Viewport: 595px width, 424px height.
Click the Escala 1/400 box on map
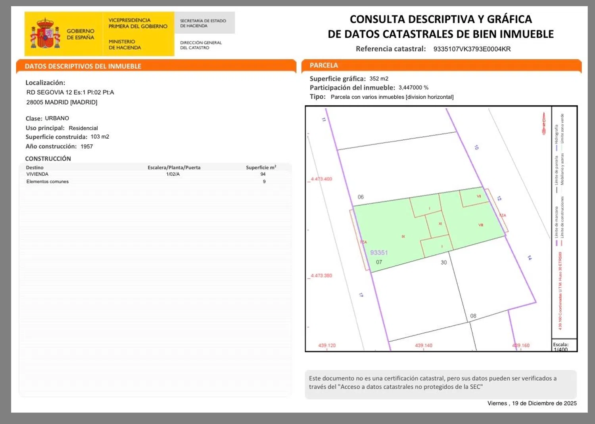tap(563, 346)
